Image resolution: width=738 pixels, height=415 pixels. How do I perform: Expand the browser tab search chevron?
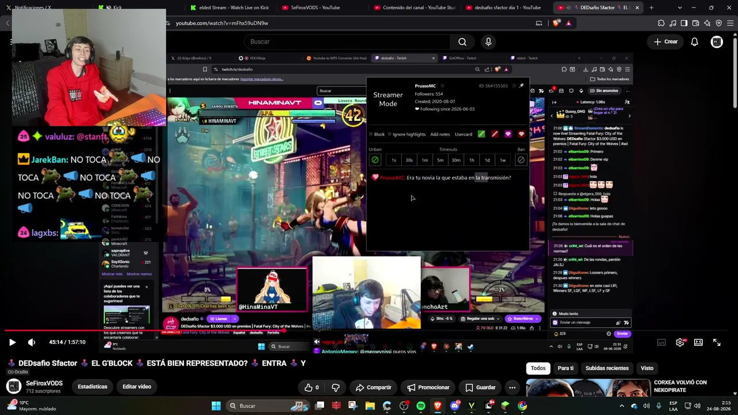[680, 7]
